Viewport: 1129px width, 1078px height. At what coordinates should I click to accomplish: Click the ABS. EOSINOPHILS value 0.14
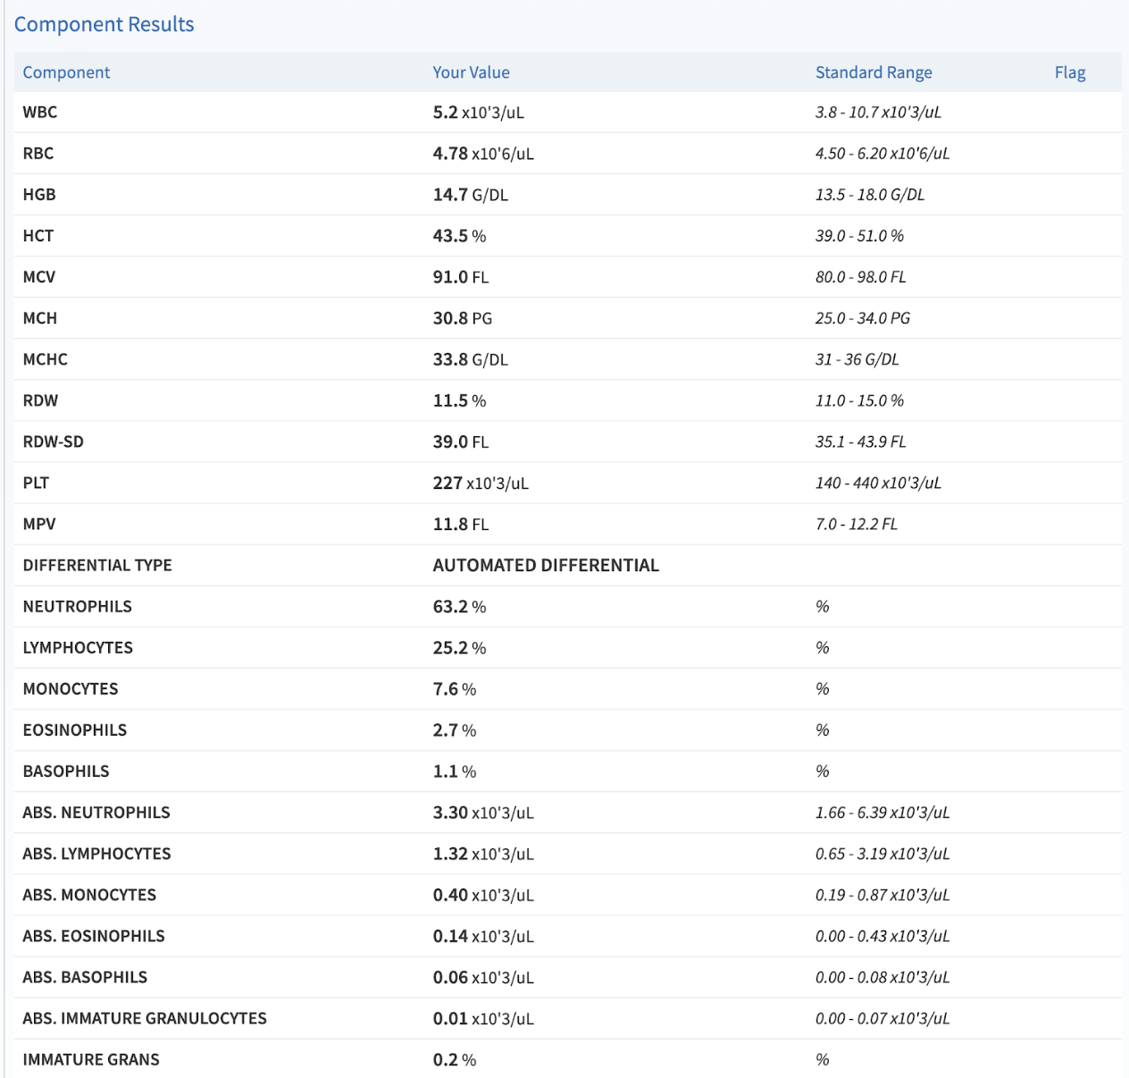[x=483, y=935]
